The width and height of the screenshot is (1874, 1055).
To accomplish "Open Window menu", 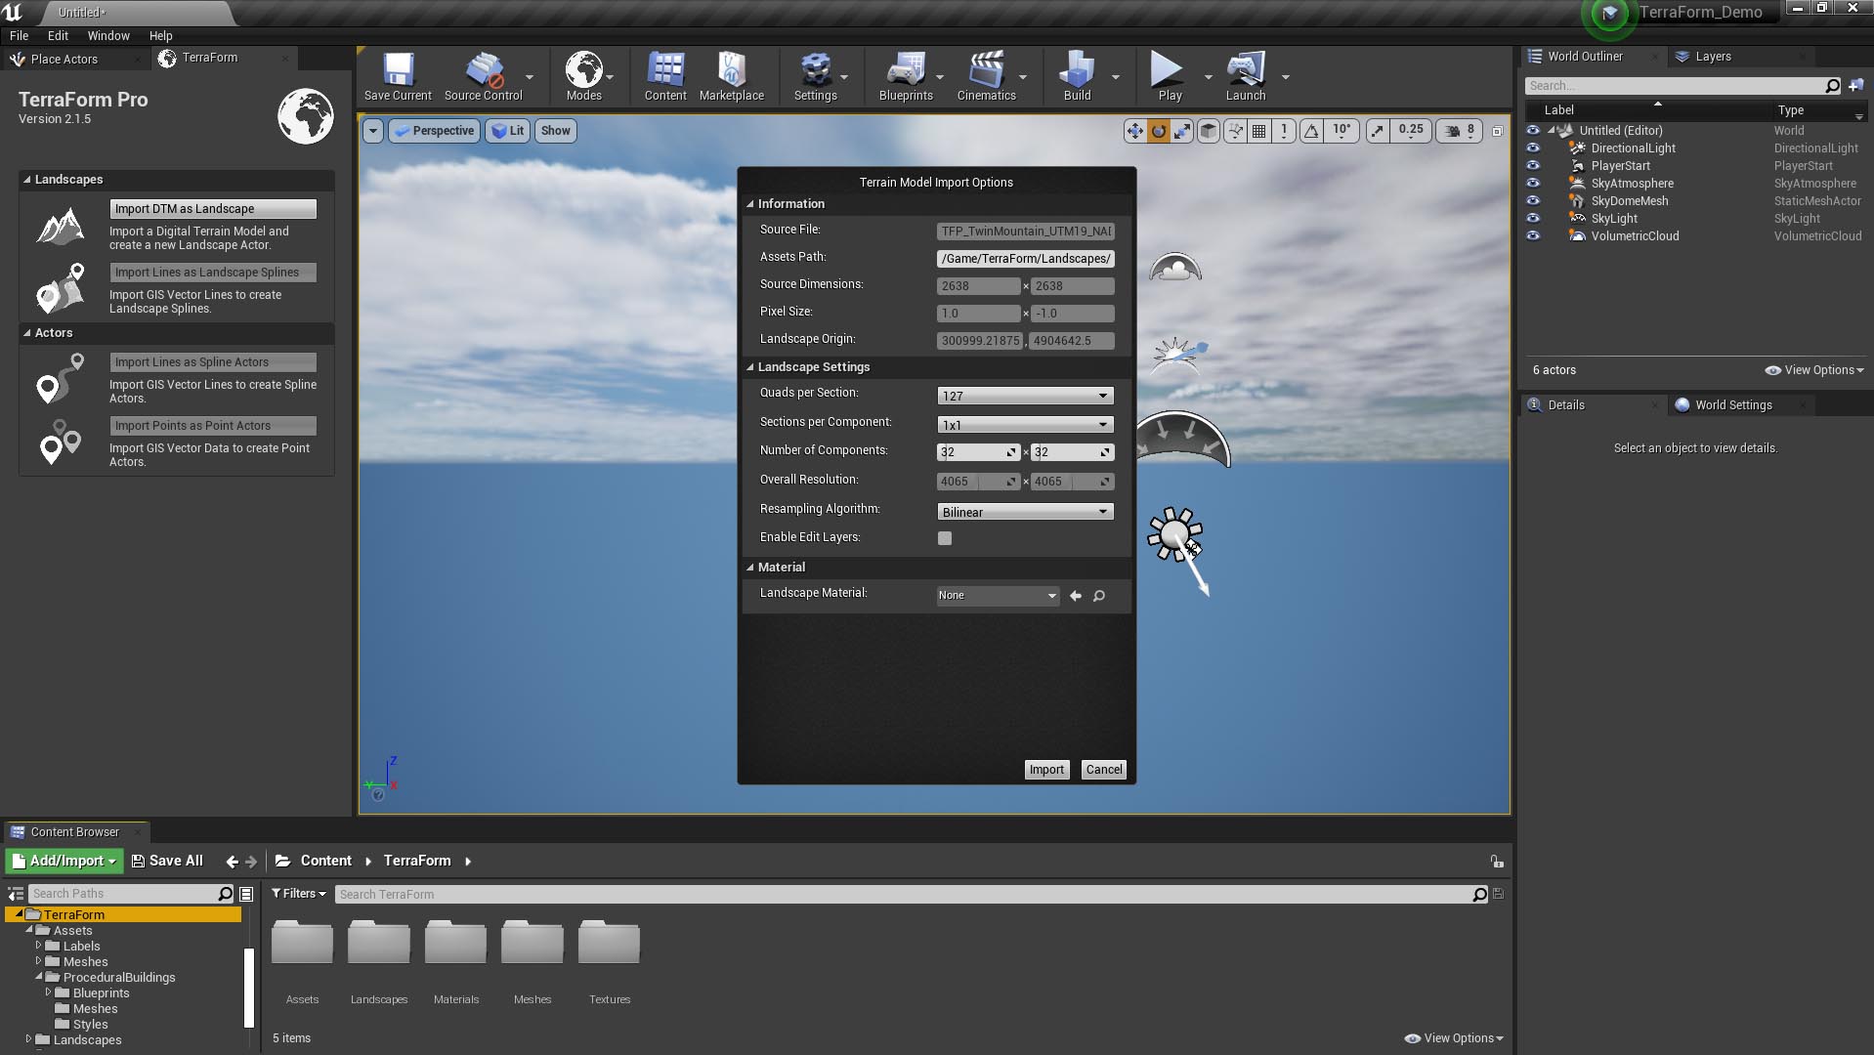I will [x=108, y=35].
